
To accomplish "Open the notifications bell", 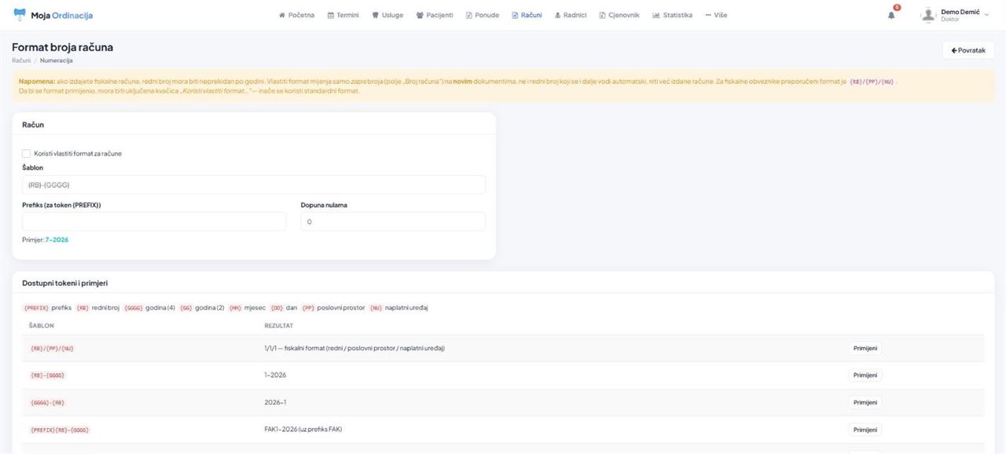I will pos(891,15).
